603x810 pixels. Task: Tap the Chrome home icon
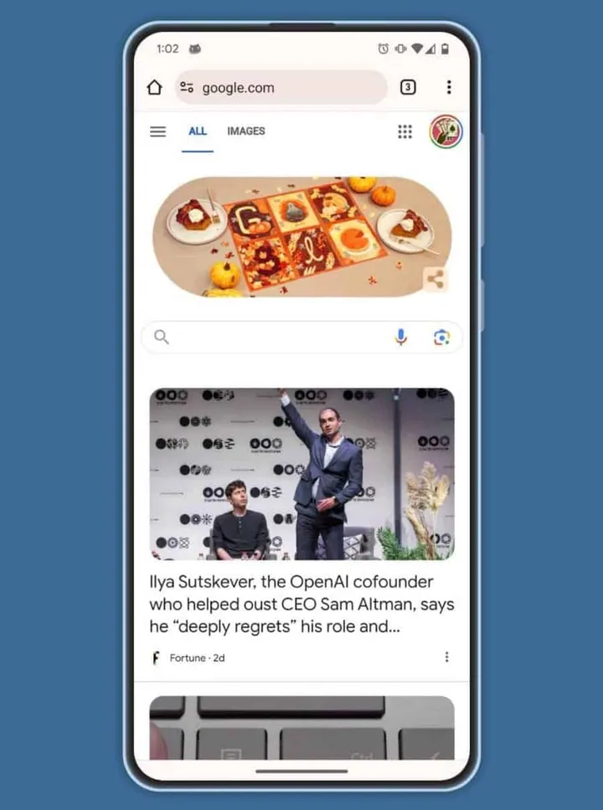154,87
